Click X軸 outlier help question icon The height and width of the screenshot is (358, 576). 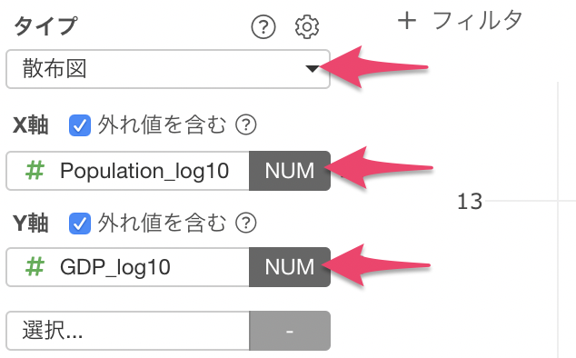[x=246, y=125]
